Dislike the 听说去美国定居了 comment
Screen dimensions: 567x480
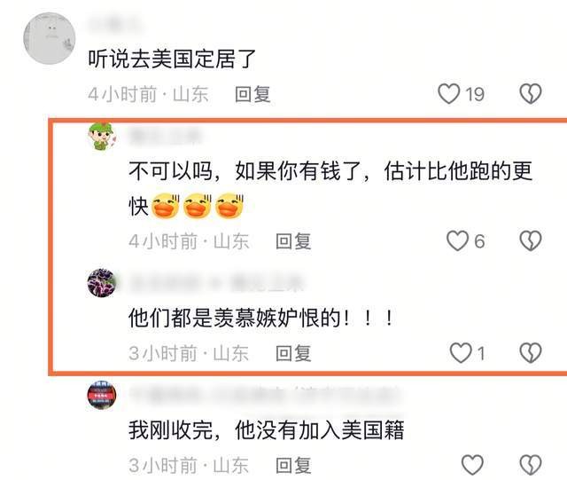click(531, 94)
